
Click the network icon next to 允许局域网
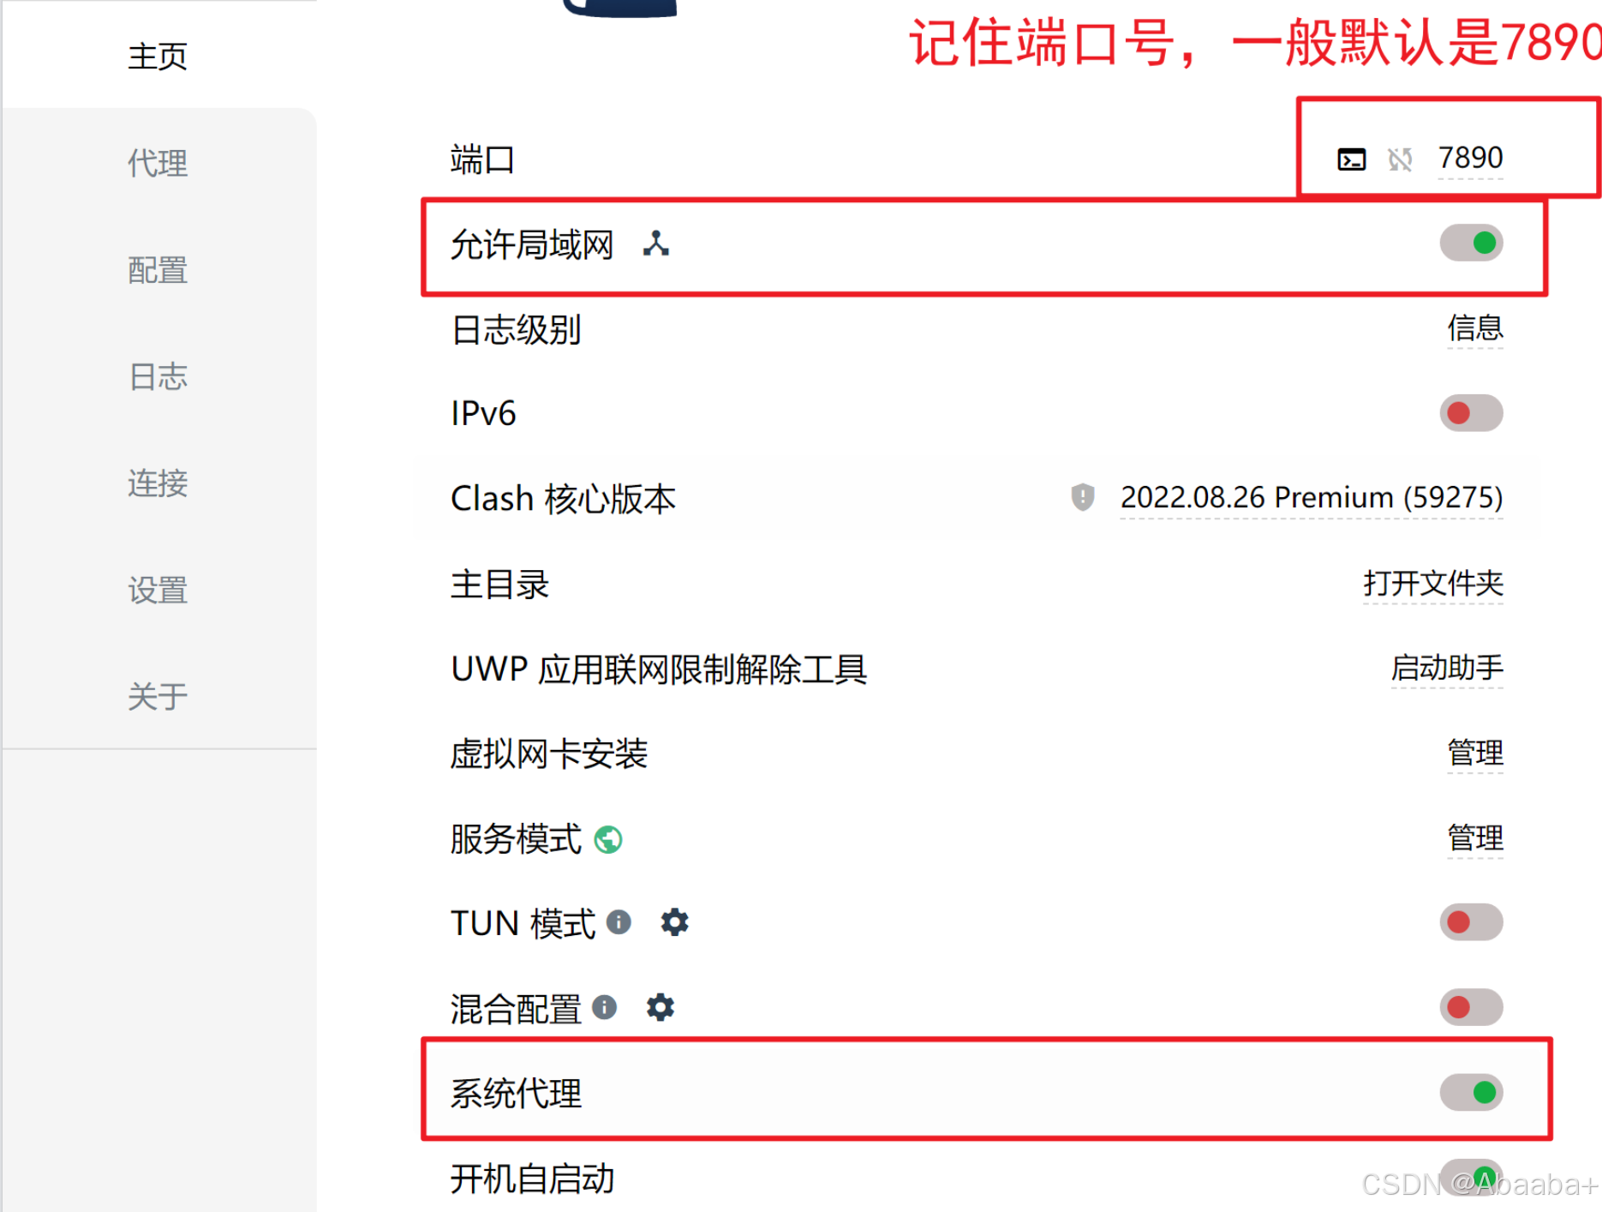[x=656, y=243]
